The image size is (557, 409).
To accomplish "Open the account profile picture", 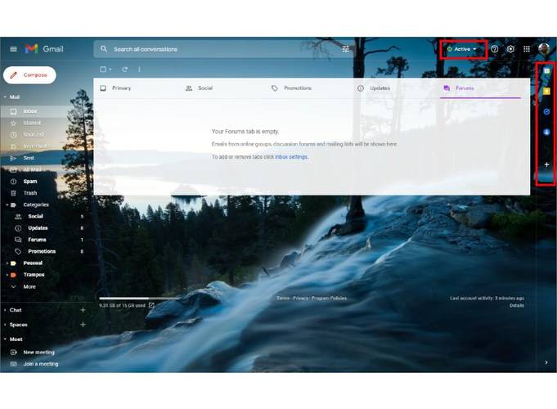I will tap(544, 49).
